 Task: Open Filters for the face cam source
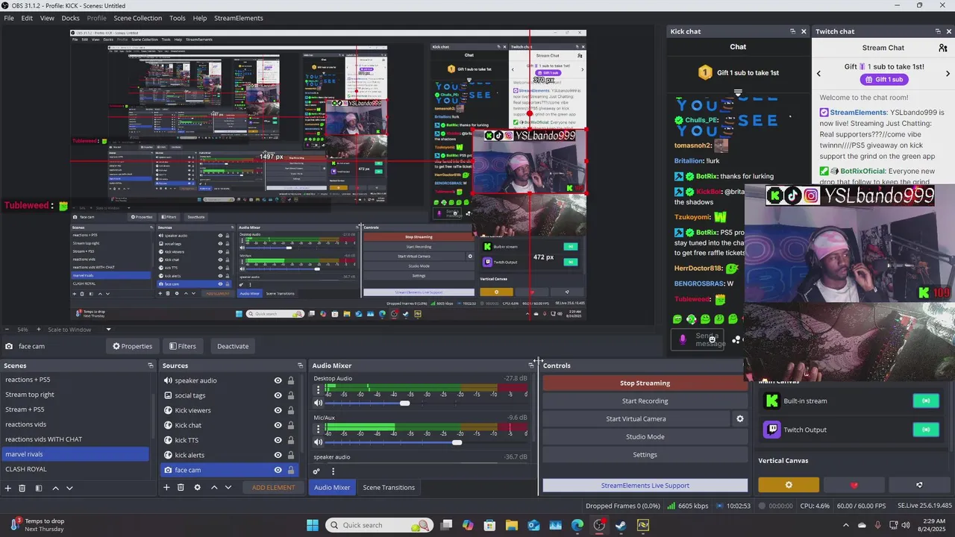[x=182, y=346]
